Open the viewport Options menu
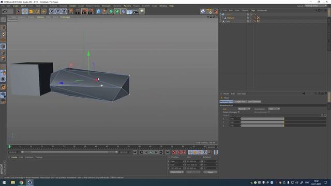The width and height of the screenshot is (331, 186). [40, 17]
